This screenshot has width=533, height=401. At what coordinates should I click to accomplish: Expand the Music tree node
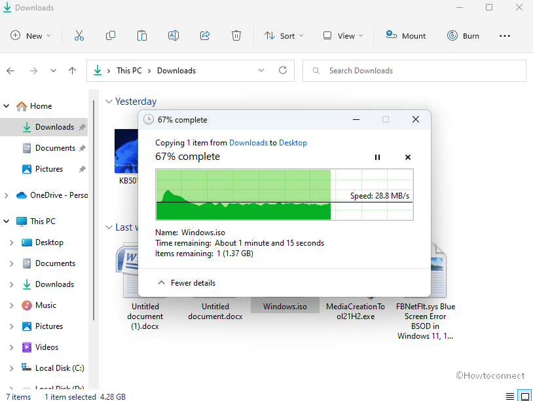(12, 305)
